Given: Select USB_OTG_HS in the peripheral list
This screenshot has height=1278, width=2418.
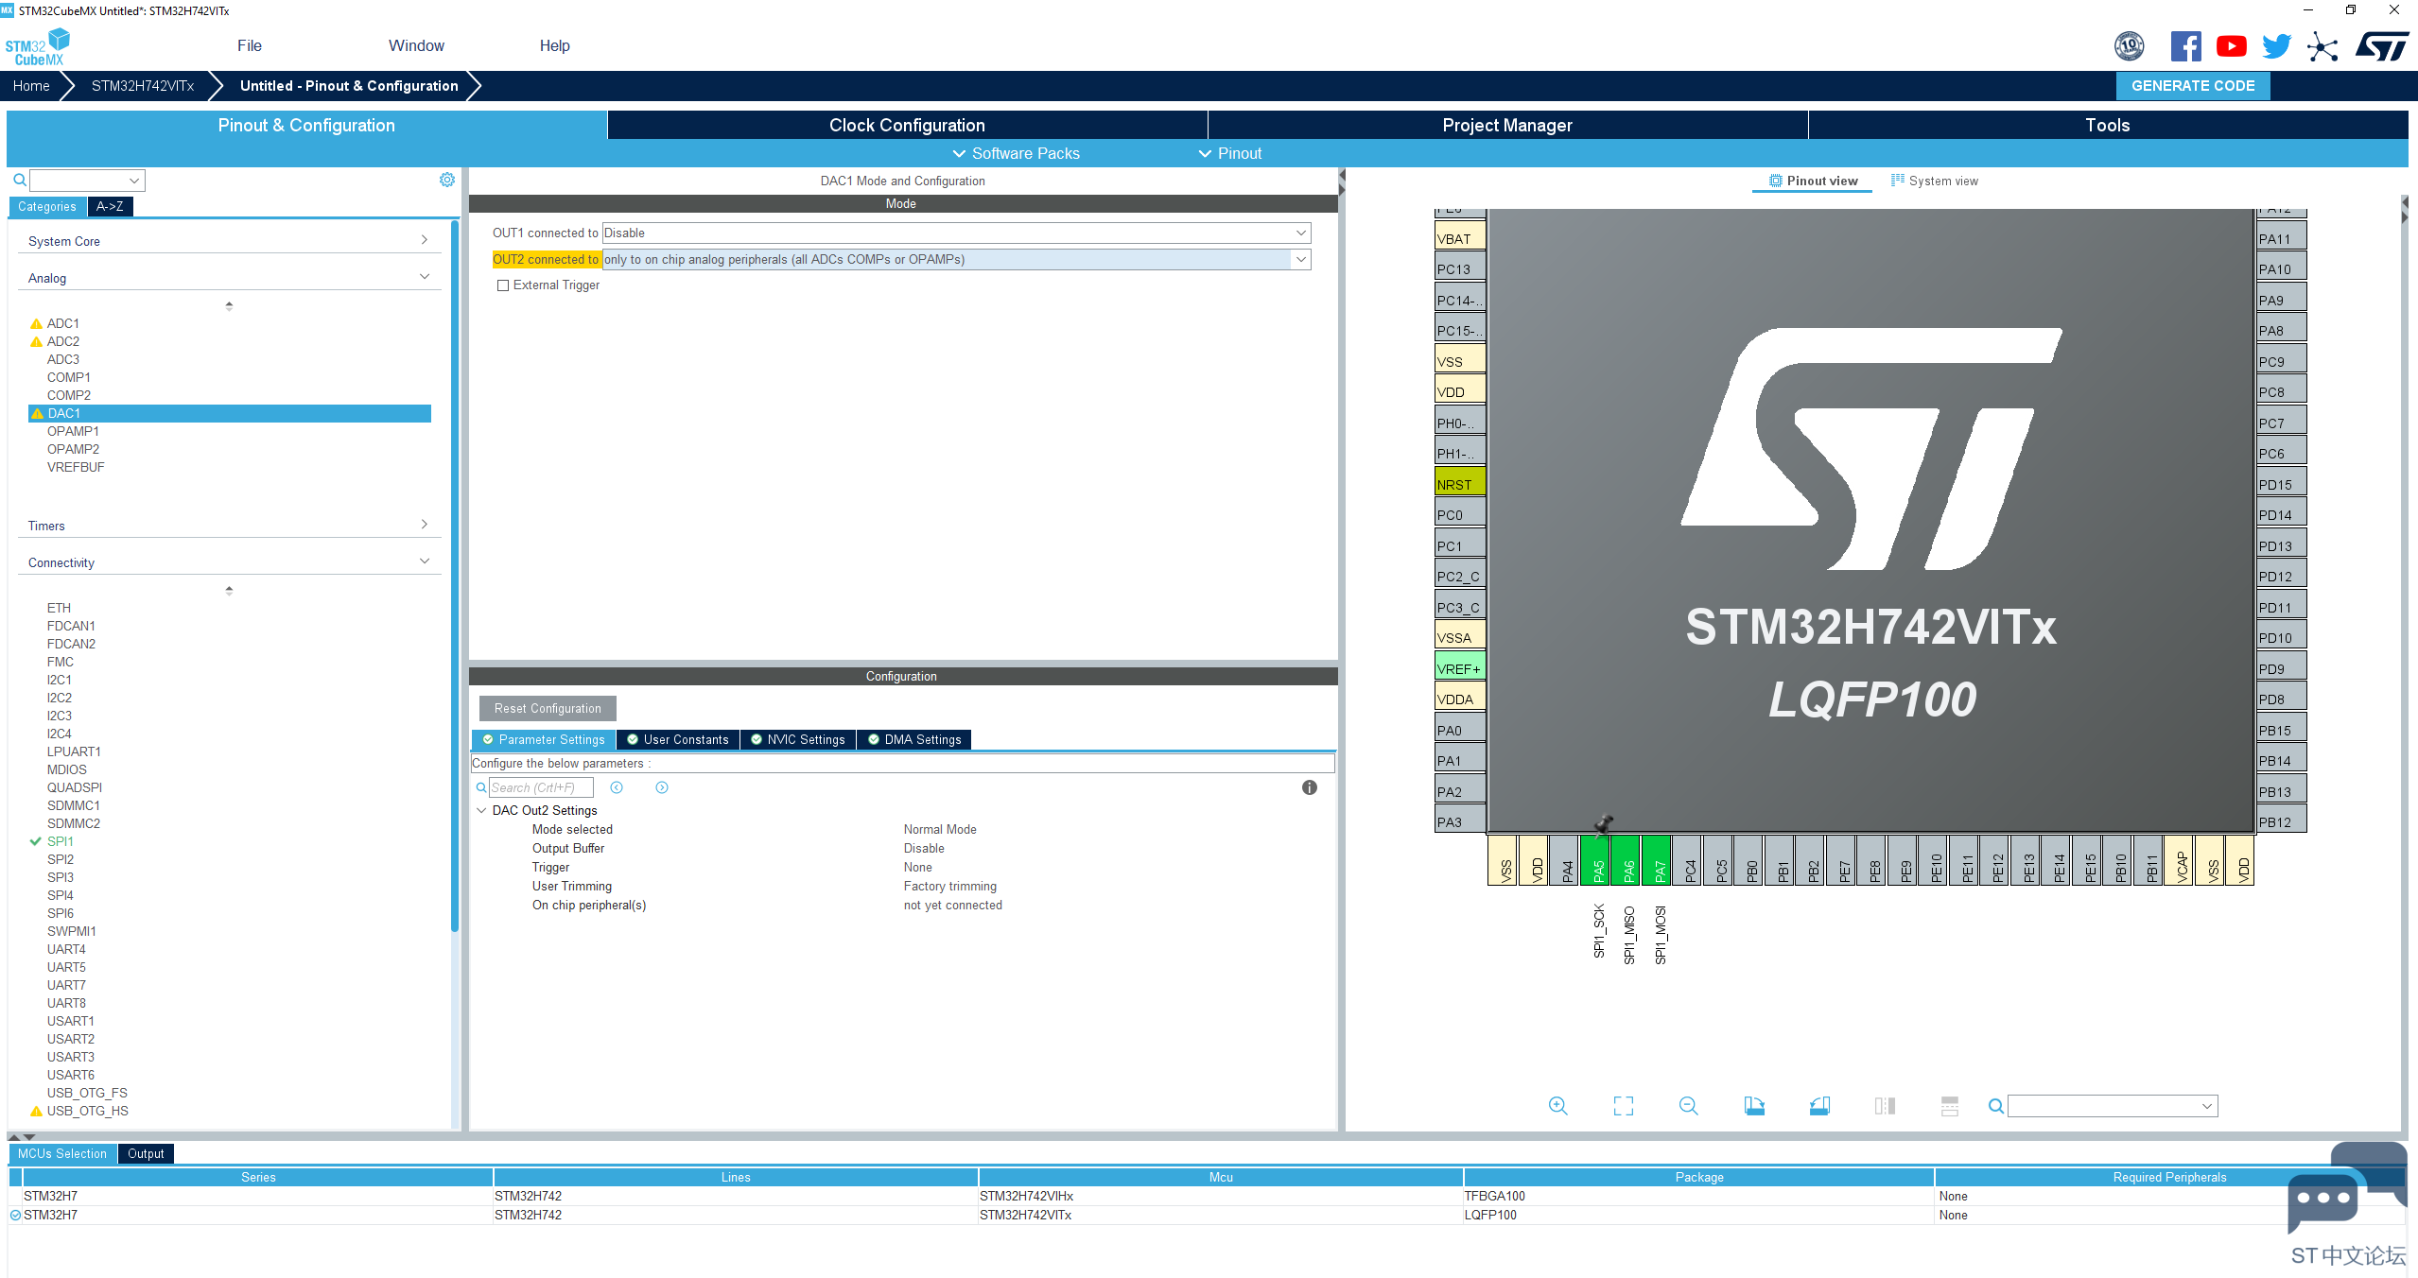Looking at the screenshot, I should [x=88, y=1111].
